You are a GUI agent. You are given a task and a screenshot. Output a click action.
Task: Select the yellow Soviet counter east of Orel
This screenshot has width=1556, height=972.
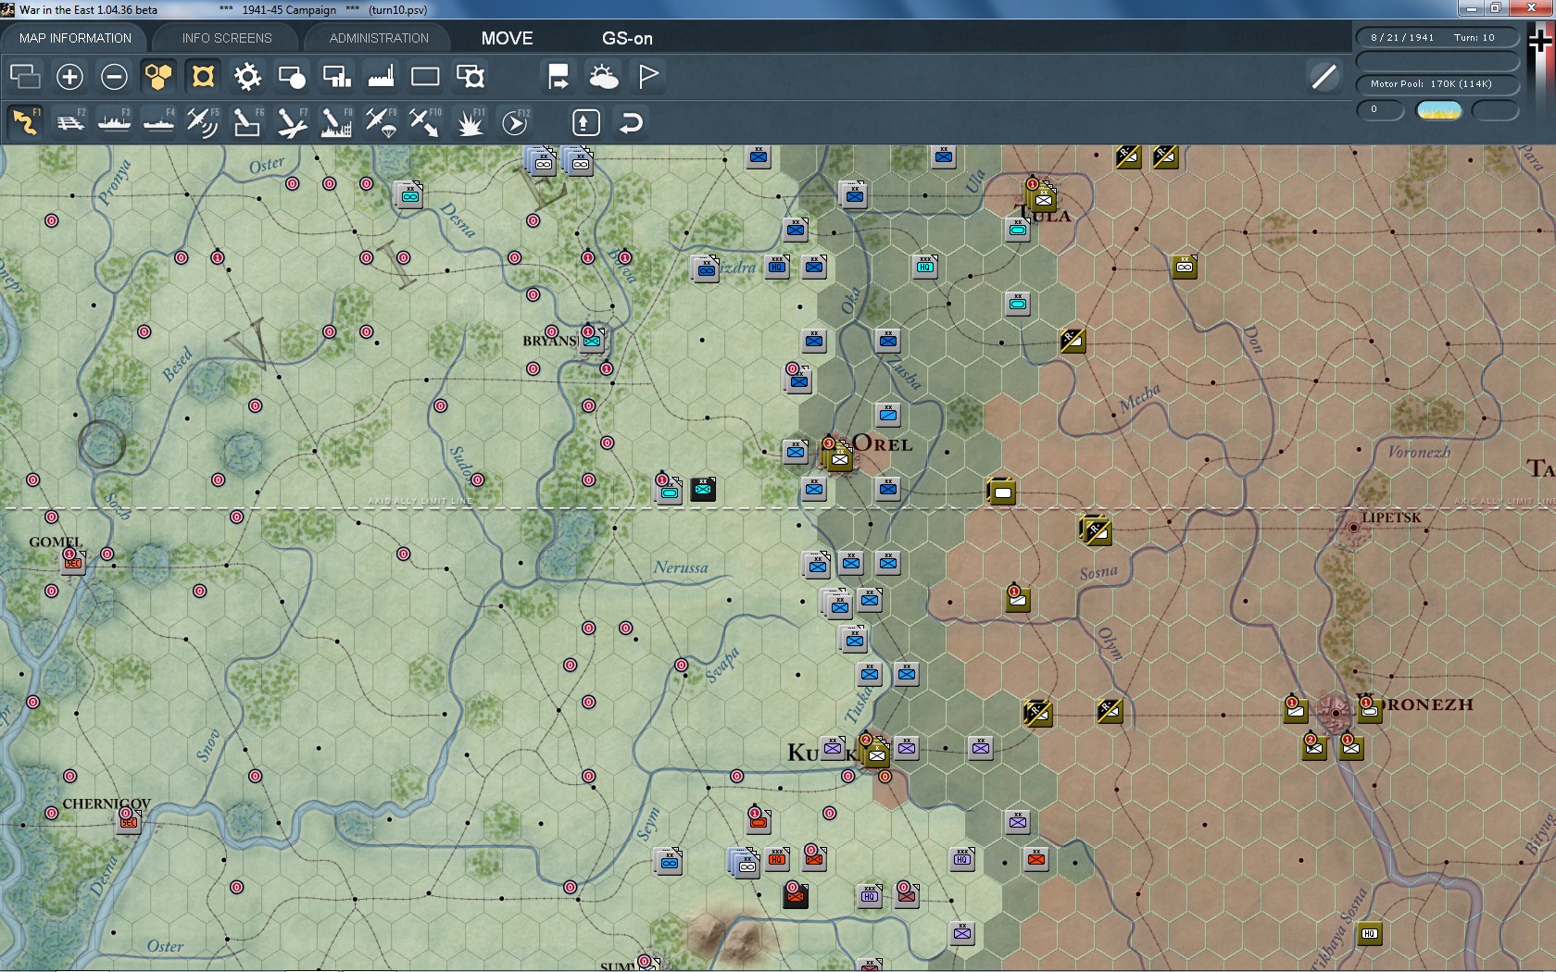pos(1001,490)
